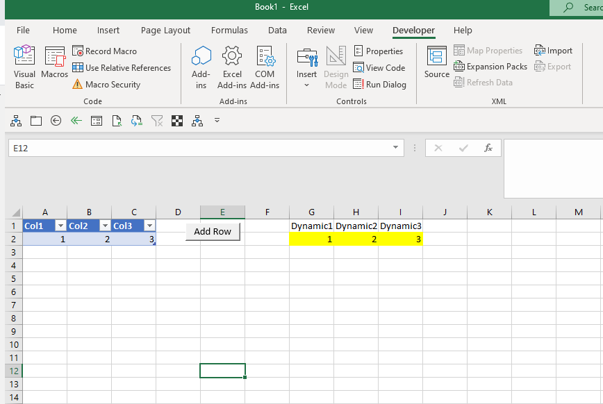
Task: Click the Select All corner of the grid
Action: [15, 212]
